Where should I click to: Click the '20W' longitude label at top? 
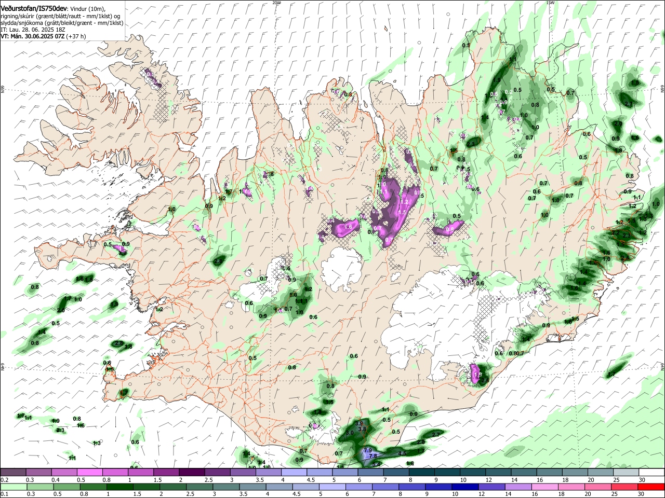pos(276,3)
